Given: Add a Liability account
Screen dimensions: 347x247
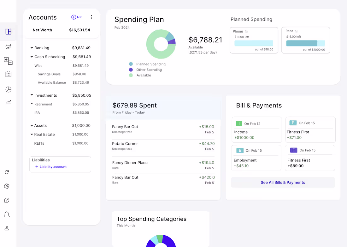Looking at the screenshot, I should (51, 166).
